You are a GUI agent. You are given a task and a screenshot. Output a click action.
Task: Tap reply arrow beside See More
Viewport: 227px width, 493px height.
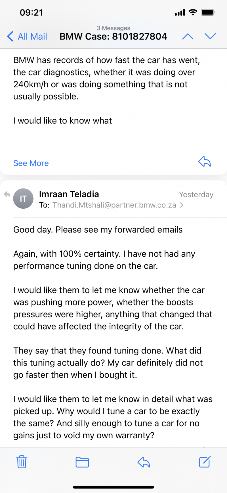tap(205, 162)
